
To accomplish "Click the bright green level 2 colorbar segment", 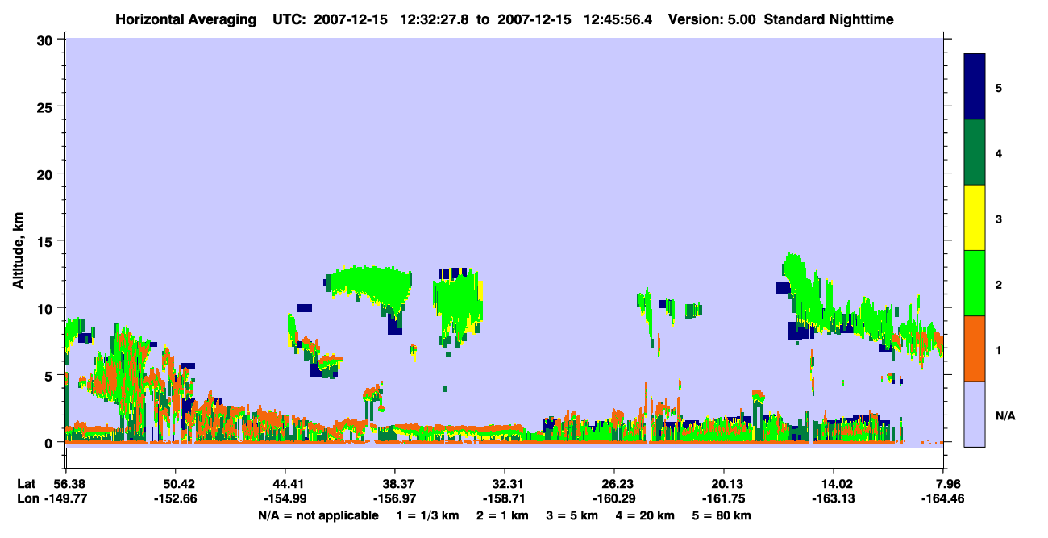I will pyautogui.click(x=975, y=283).
